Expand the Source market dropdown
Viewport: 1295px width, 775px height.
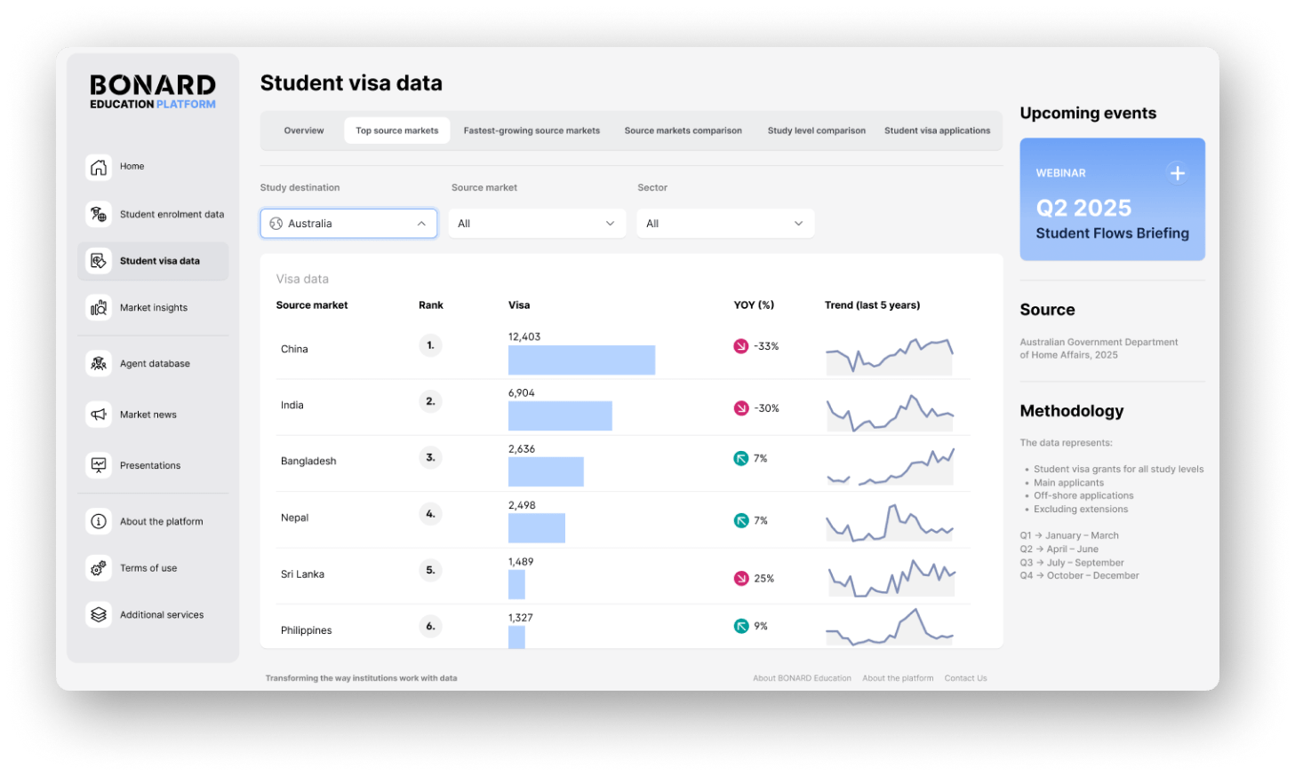[610, 223]
